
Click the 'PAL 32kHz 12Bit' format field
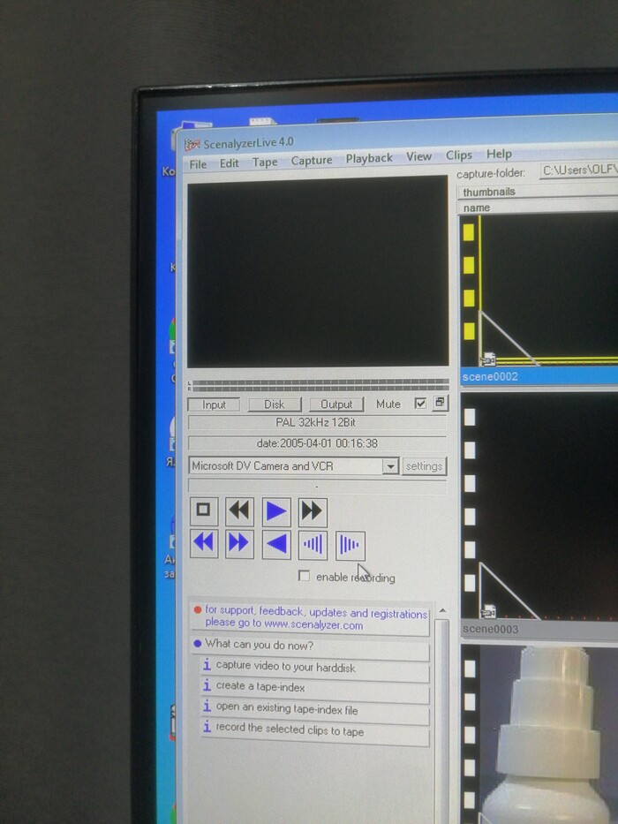point(317,422)
